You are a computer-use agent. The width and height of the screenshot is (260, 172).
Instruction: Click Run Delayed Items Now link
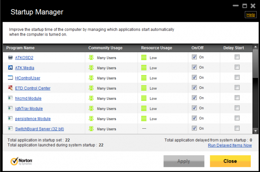click(x=230, y=145)
